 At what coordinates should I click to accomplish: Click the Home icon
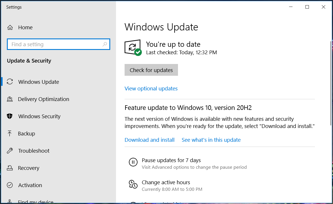pos(10,27)
